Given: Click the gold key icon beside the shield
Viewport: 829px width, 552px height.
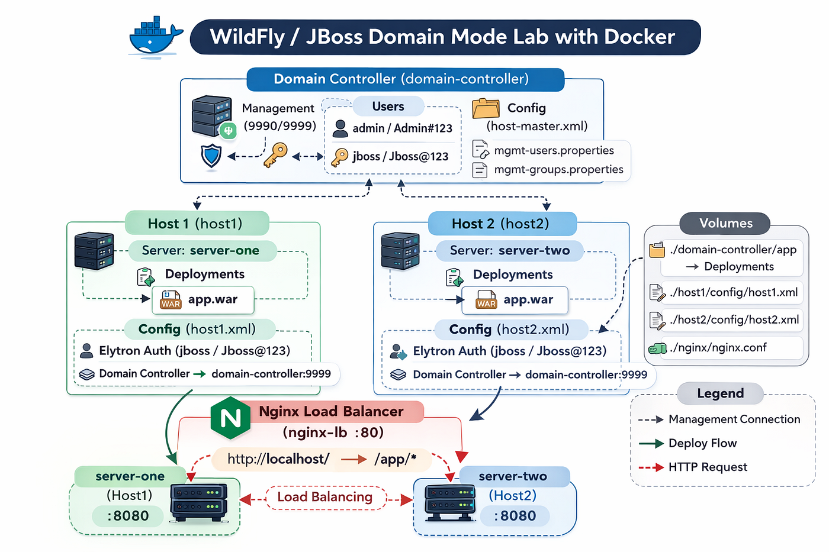Looking at the screenshot, I should coord(275,155).
